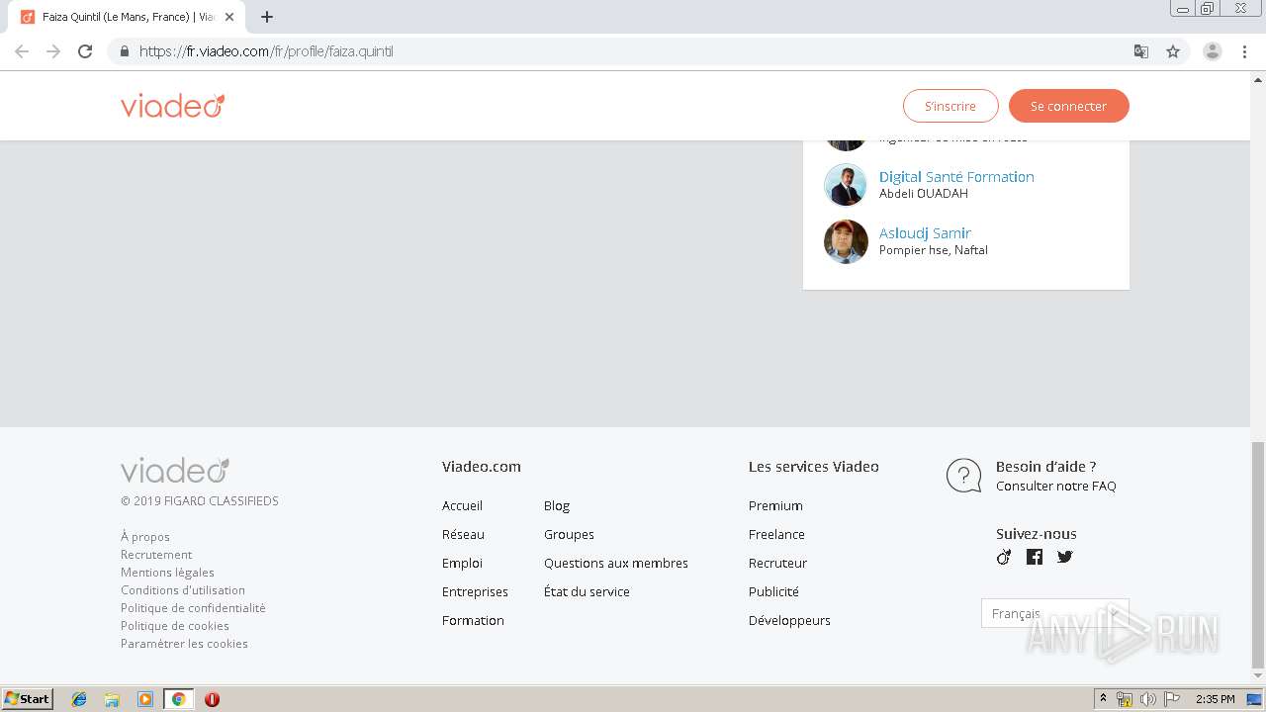Open the Facebook icon under Suivez-nous
The height and width of the screenshot is (712, 1266).
coord(1035,557)
